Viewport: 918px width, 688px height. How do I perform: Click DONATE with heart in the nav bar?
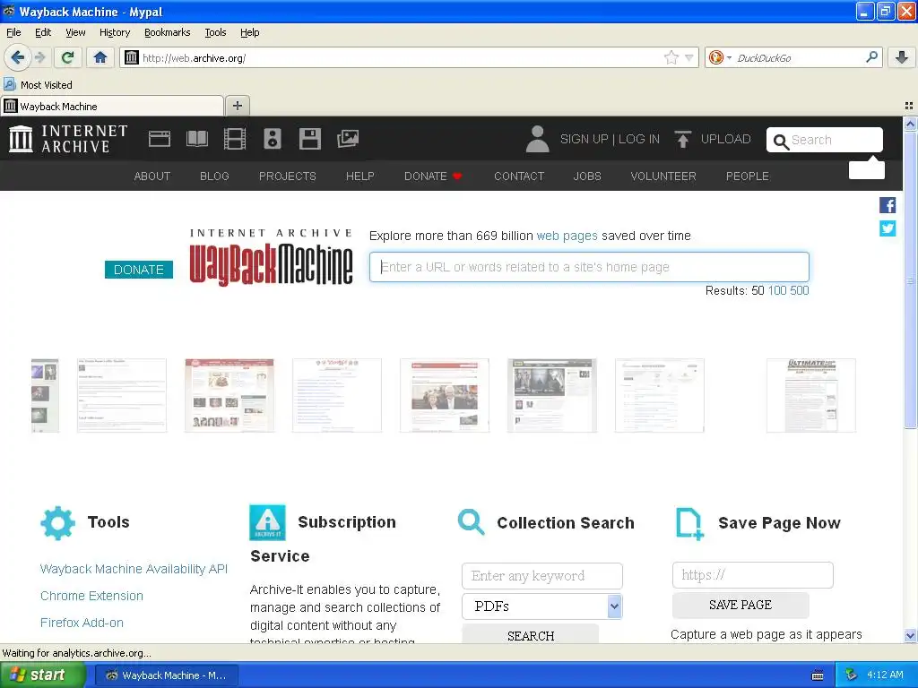coord(433,176)
